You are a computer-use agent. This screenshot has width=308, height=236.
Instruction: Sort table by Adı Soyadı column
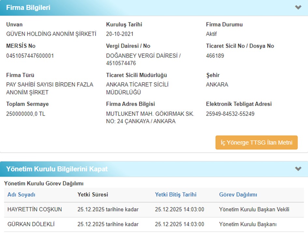pyautogui.click(x=21, y=194)
